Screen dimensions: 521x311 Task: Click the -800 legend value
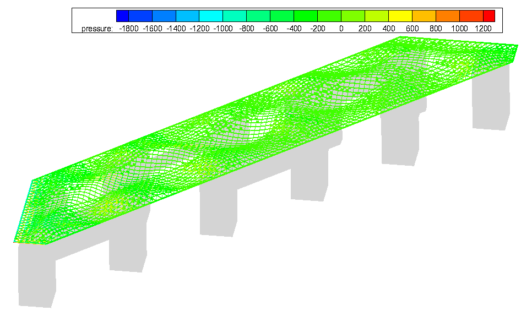247,29
